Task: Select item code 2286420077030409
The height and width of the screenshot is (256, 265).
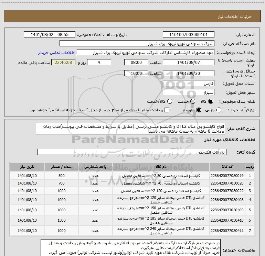Action: (227, 210)
